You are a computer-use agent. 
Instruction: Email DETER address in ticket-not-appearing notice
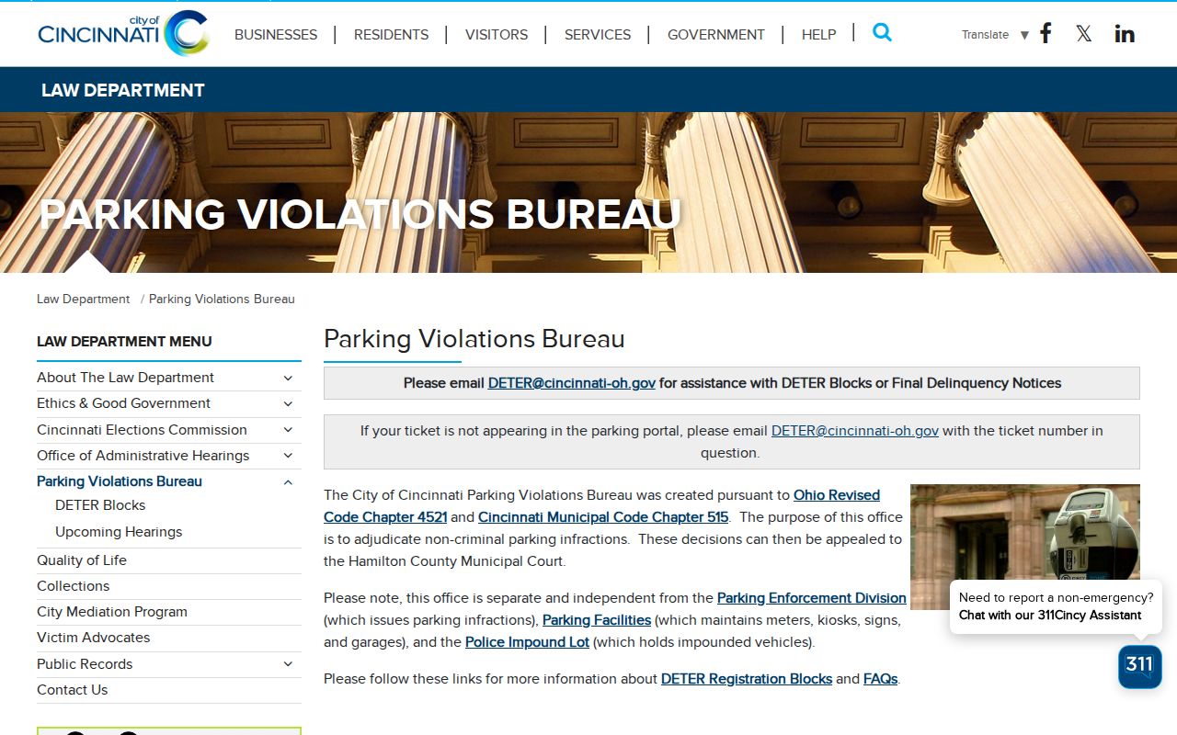tap(855, 431)
